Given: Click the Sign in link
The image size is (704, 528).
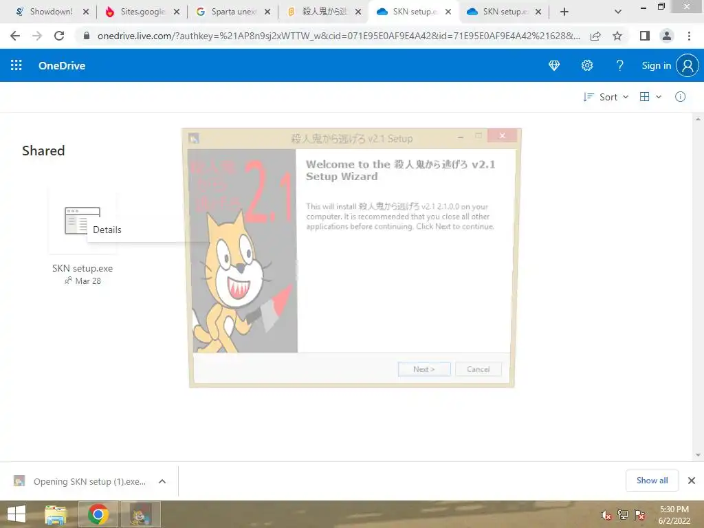Looking at the screenshot, I should pyautogui.click(x=656, y=65).
